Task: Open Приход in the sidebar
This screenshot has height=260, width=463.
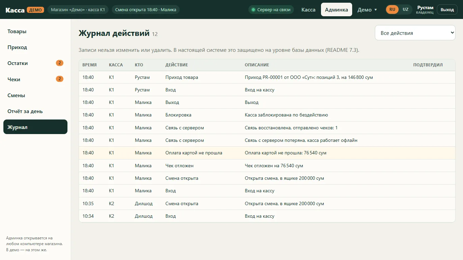Action: tap(35, 47)
